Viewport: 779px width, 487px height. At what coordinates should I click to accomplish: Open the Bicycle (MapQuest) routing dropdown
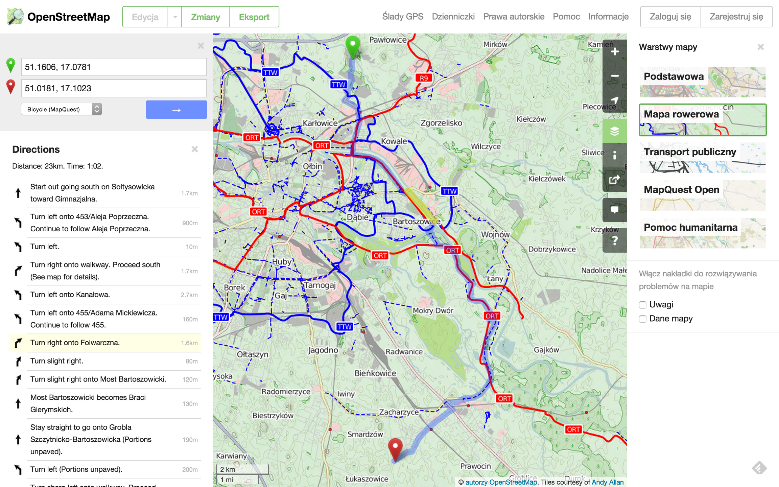pyautogui.click(x=62, y=109)
